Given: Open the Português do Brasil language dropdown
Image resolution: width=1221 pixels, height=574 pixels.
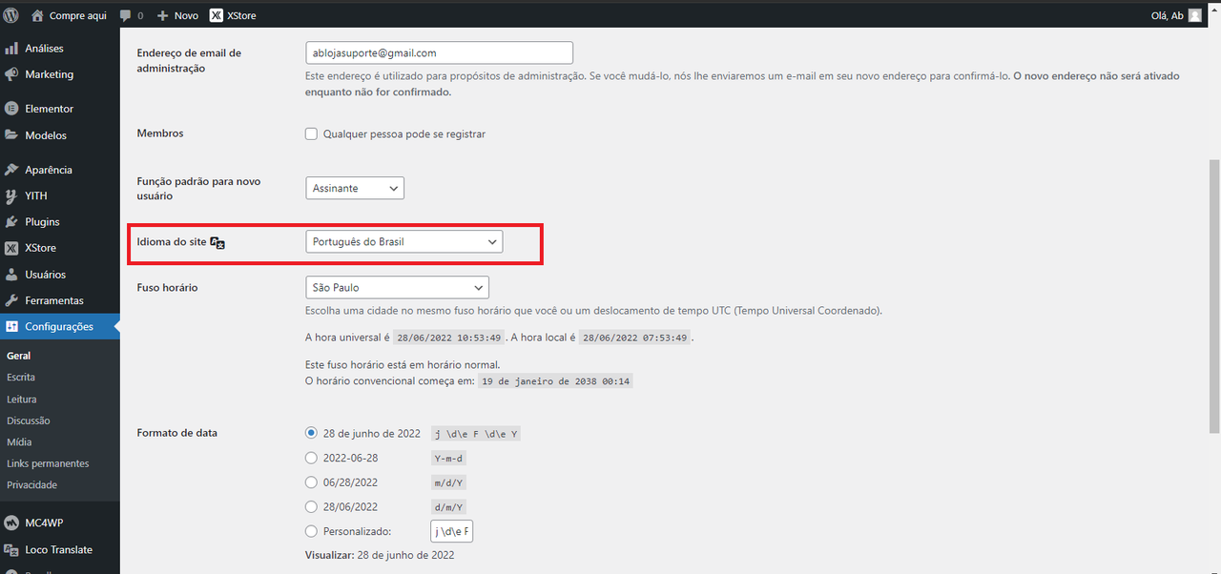Looking at the screenshot, I should click(x=404, y=242).
